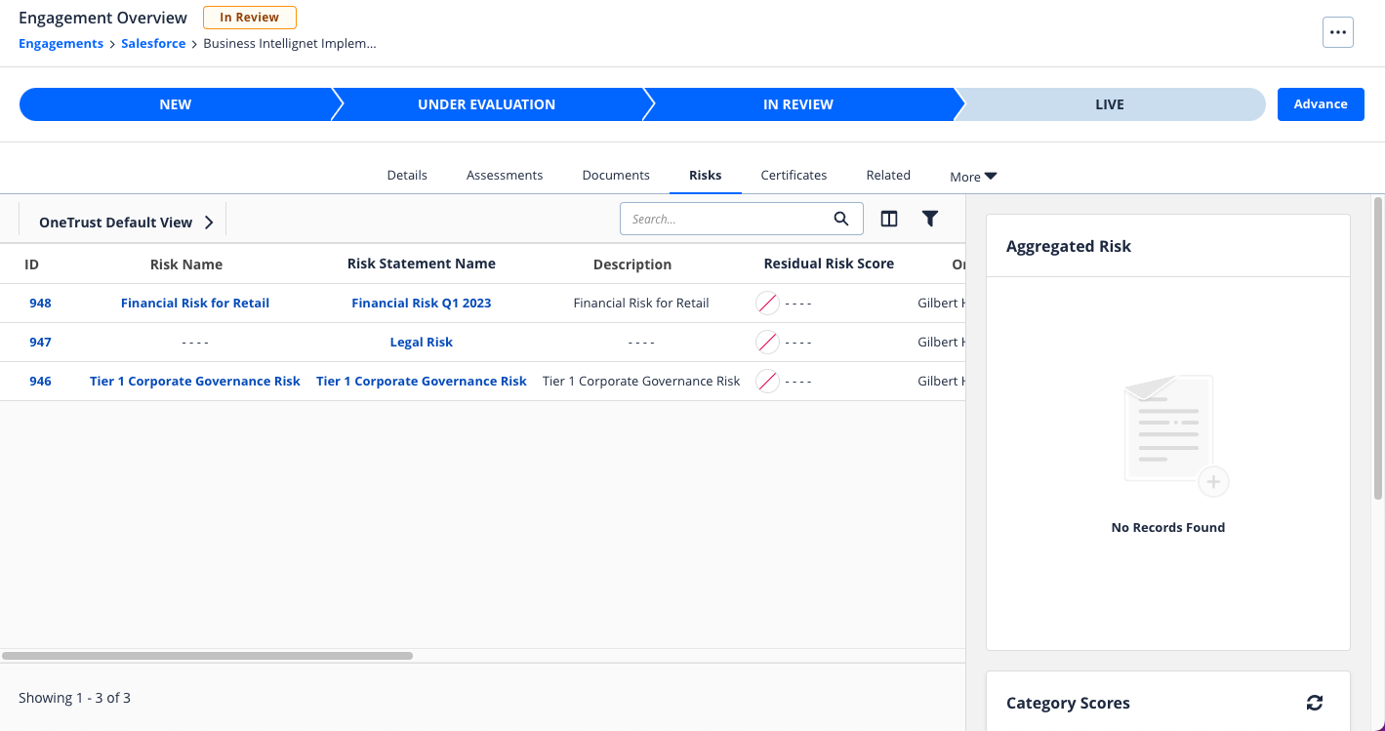Open the ellipsis options menu at top right
This screenshot has width=1385, height=731.
pos(1337,31)
